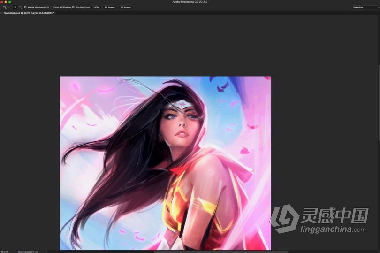The height and width of the screenshot is (253, 380).
Task: Click the yellow minimize window button
Action: pos(6,2)
